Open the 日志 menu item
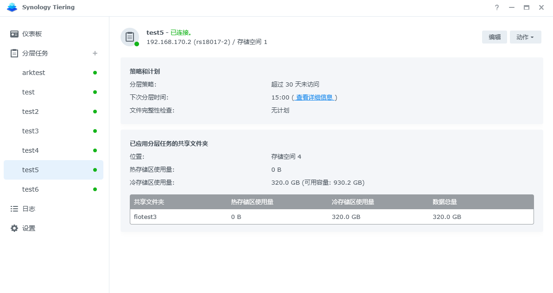The image size is (553, 293). click(x=29, y=209)
